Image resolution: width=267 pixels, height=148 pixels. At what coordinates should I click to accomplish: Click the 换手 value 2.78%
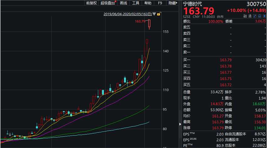260,92
